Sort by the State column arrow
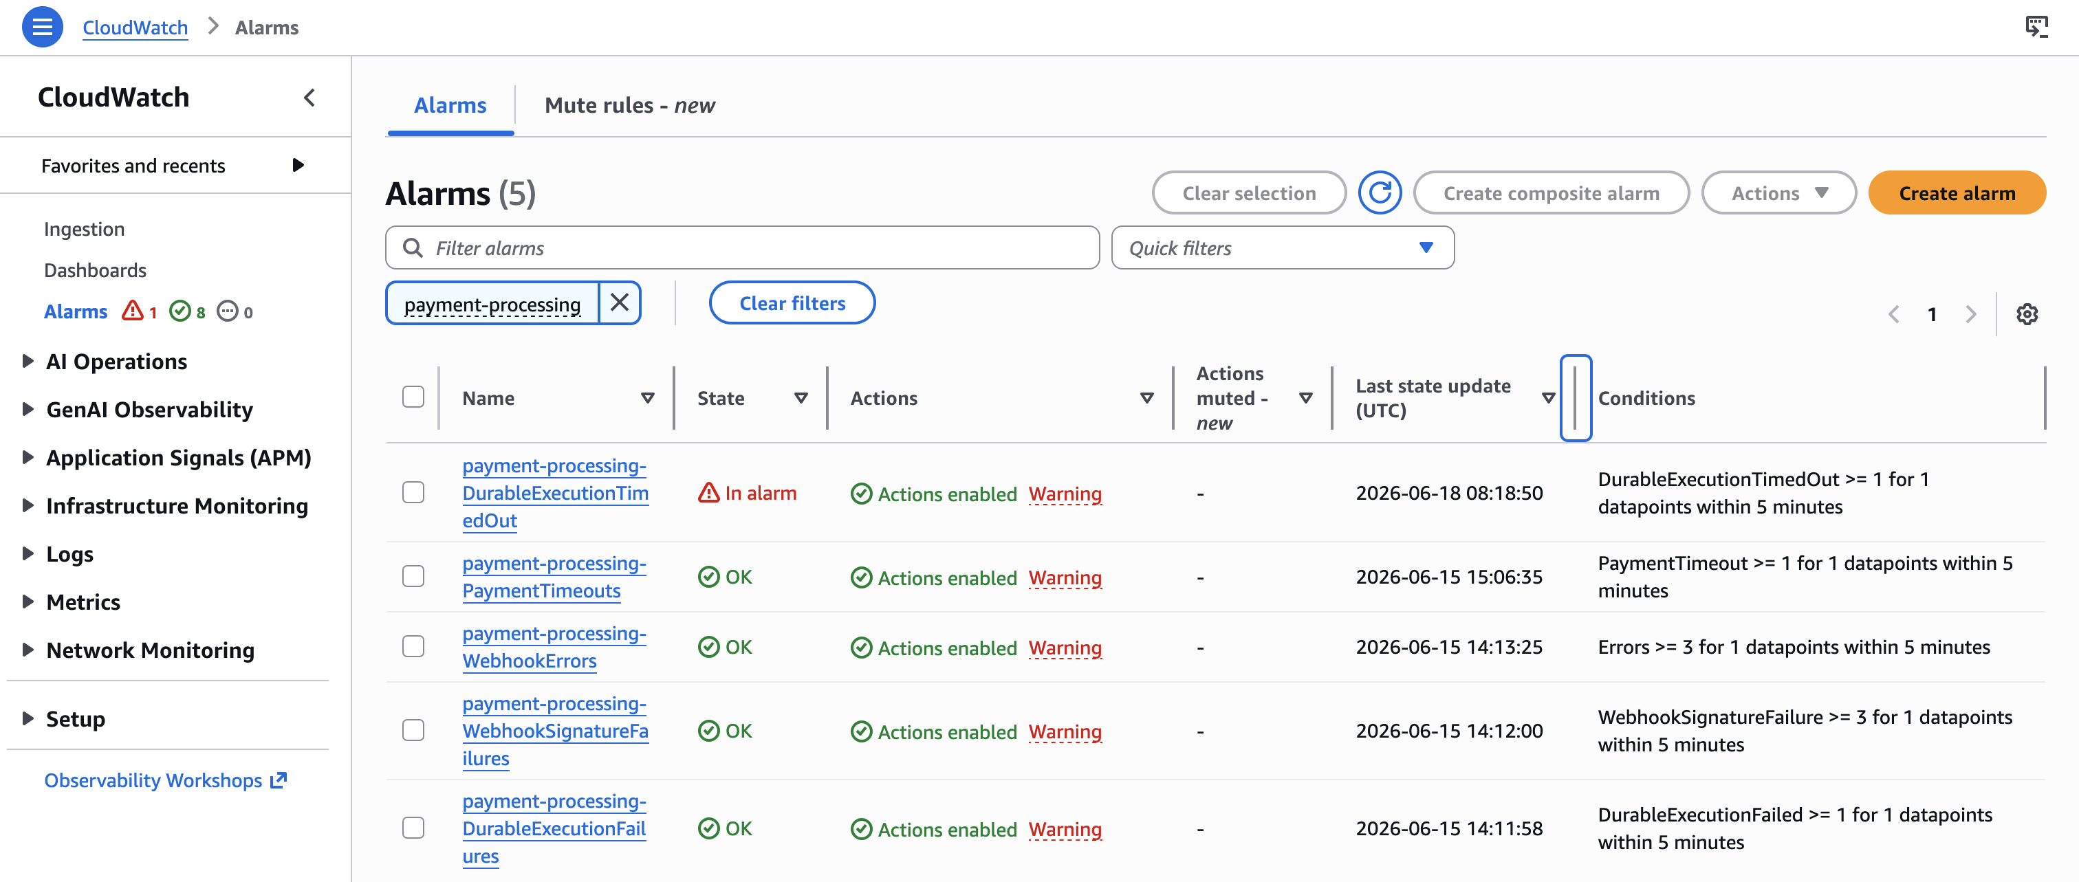 tap(801, 398)
